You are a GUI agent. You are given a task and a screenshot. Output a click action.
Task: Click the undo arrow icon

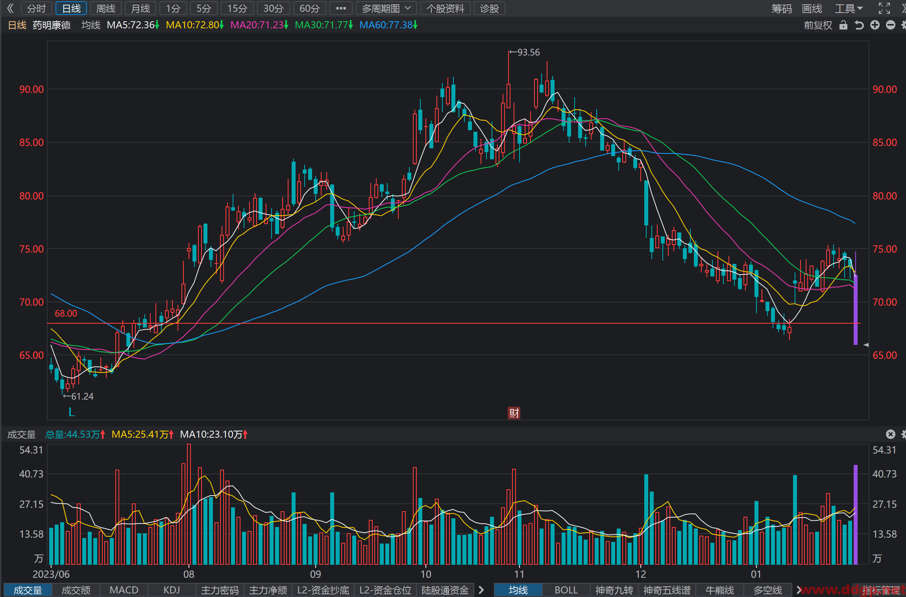click(x=859, y=25)
